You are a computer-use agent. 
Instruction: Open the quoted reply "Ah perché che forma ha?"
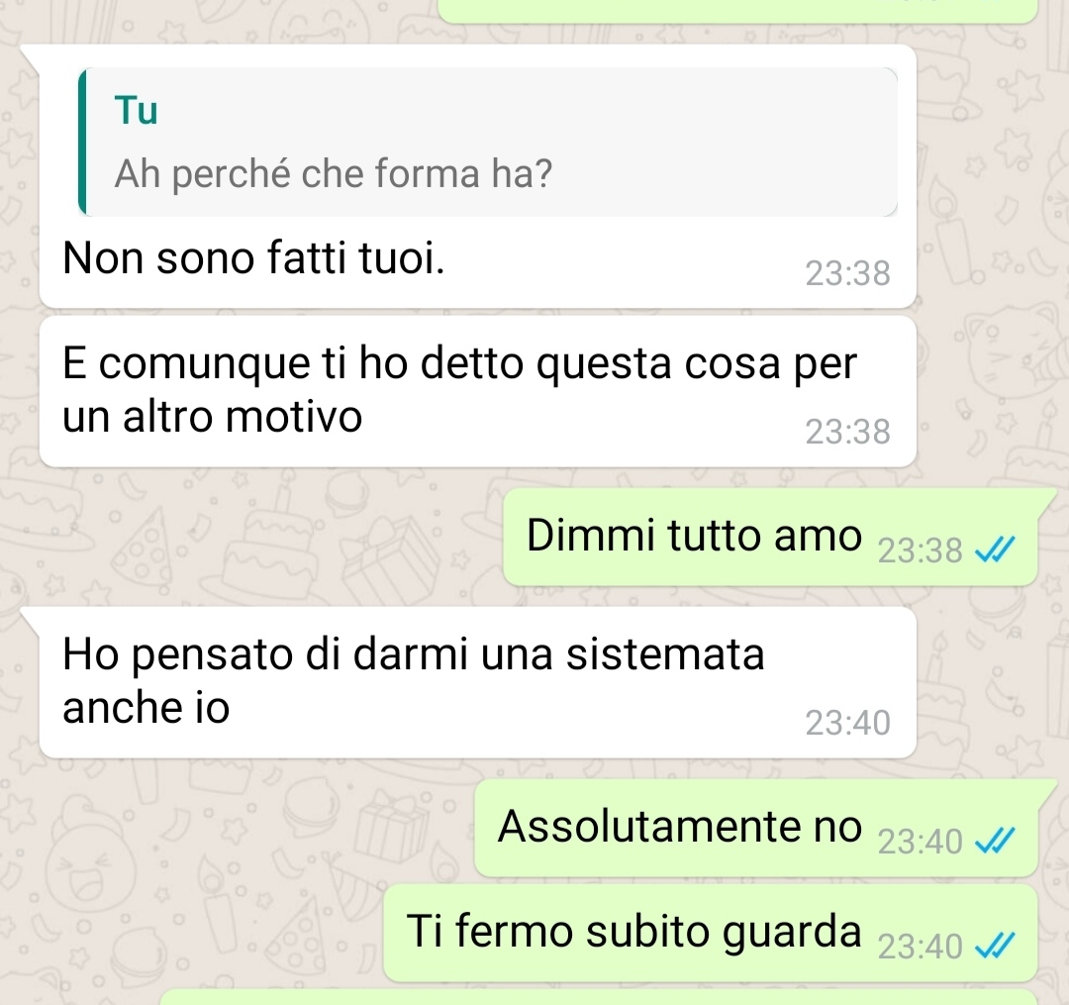tap(487, 142)
